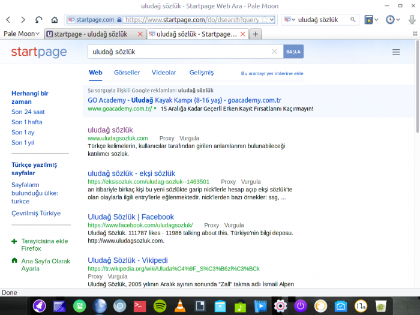Open 'Uludağ Sözlük - Vikipedi' result
Image resolution: width=420 pixels, height=315 pixels.
click(127, 260)
